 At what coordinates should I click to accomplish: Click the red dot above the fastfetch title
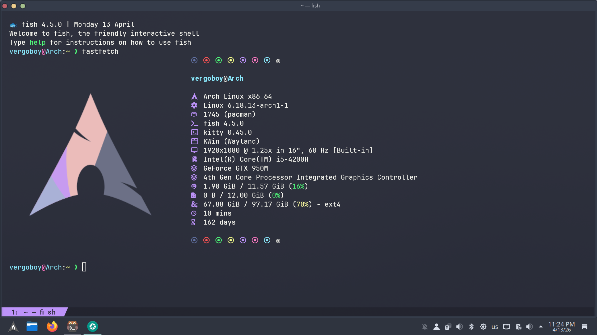(x=206, y=60)
